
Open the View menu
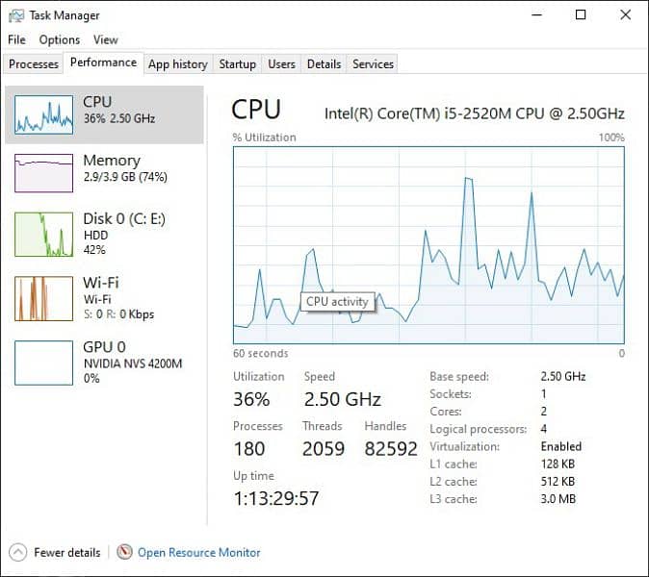[106, 39]
